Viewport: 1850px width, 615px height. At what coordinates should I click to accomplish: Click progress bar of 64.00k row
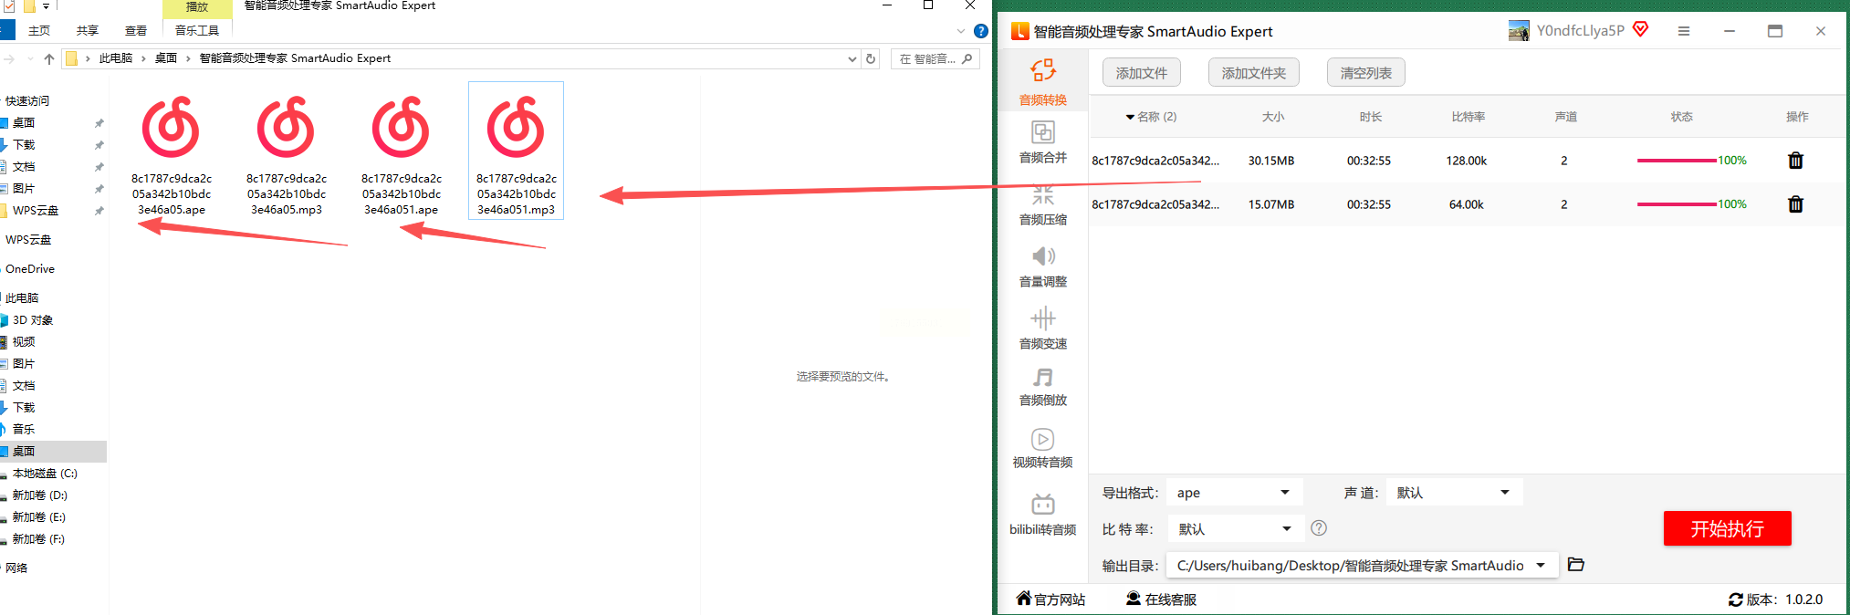[x=1677, y=204]
